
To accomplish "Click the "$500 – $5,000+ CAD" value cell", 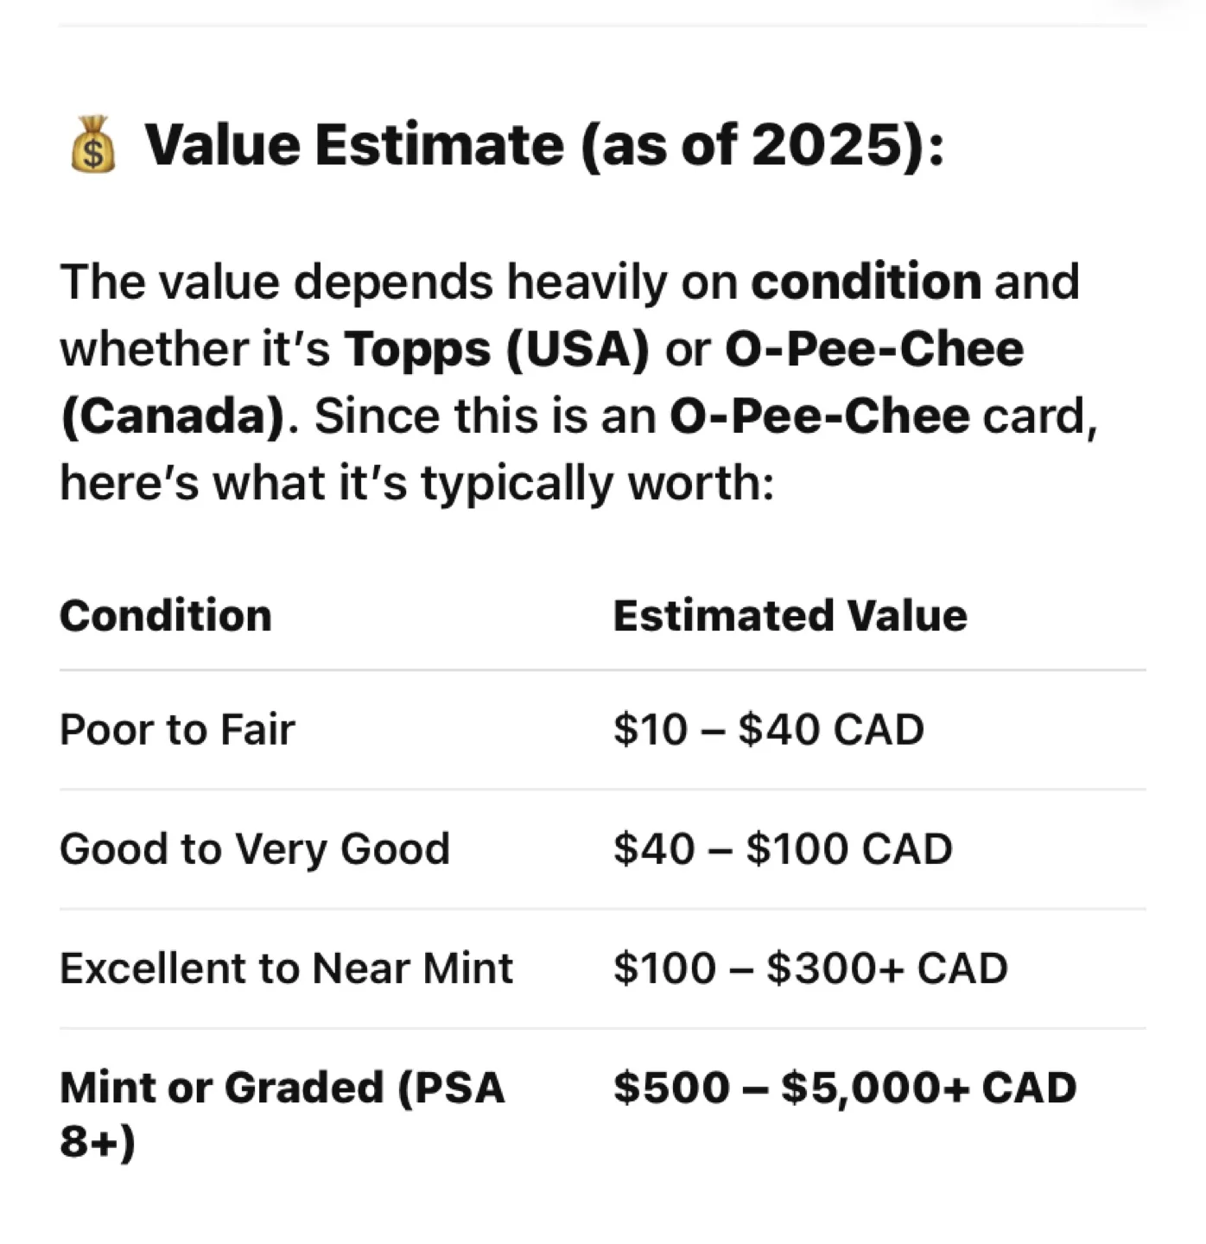I will coord(845,1088).
